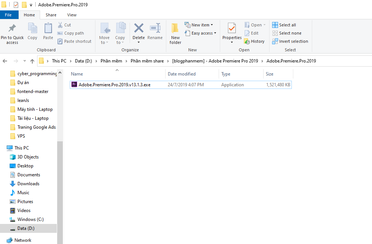The width and height of the screenshot is (372, 244).
Task: Click the Premiere Pro file icon
Action: click(x=74, y=84)
